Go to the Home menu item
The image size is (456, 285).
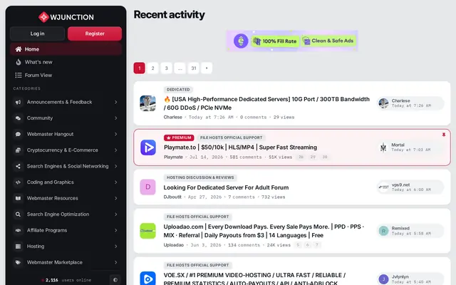pyautogui.click(x=66, y=49)
